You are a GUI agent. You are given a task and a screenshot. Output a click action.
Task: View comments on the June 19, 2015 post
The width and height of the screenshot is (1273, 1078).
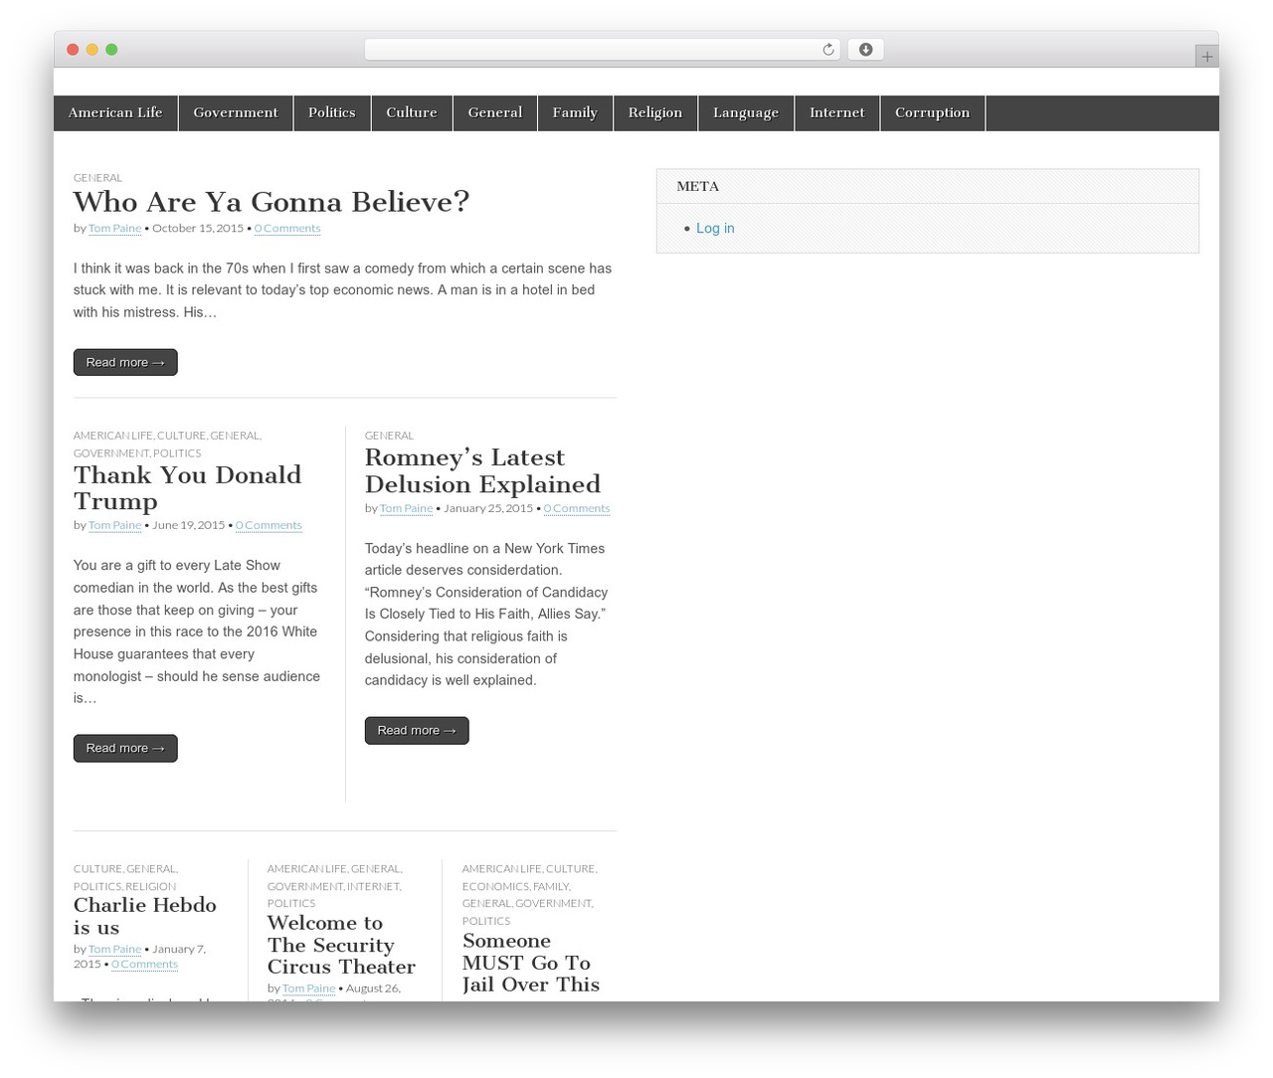pos(269,525)
